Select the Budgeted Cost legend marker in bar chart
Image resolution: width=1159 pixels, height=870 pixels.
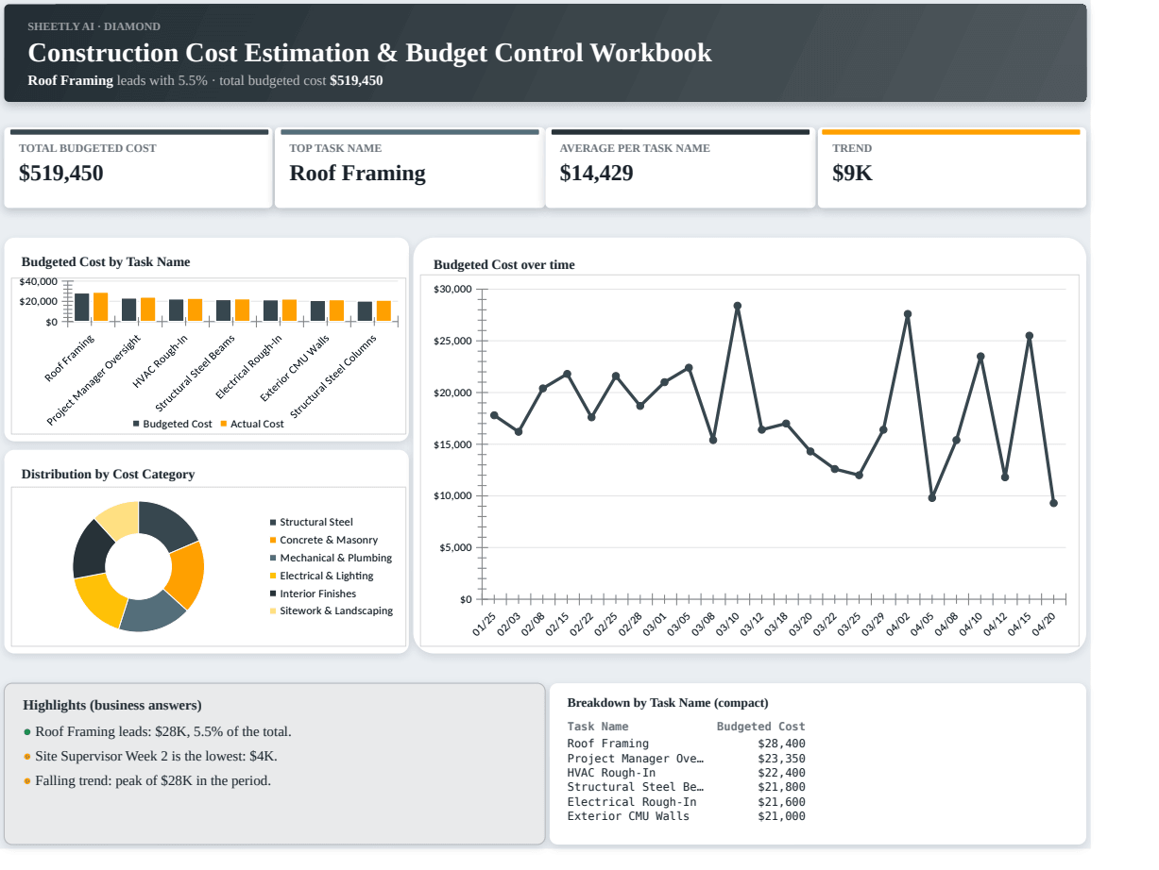[x=136, y=424]
